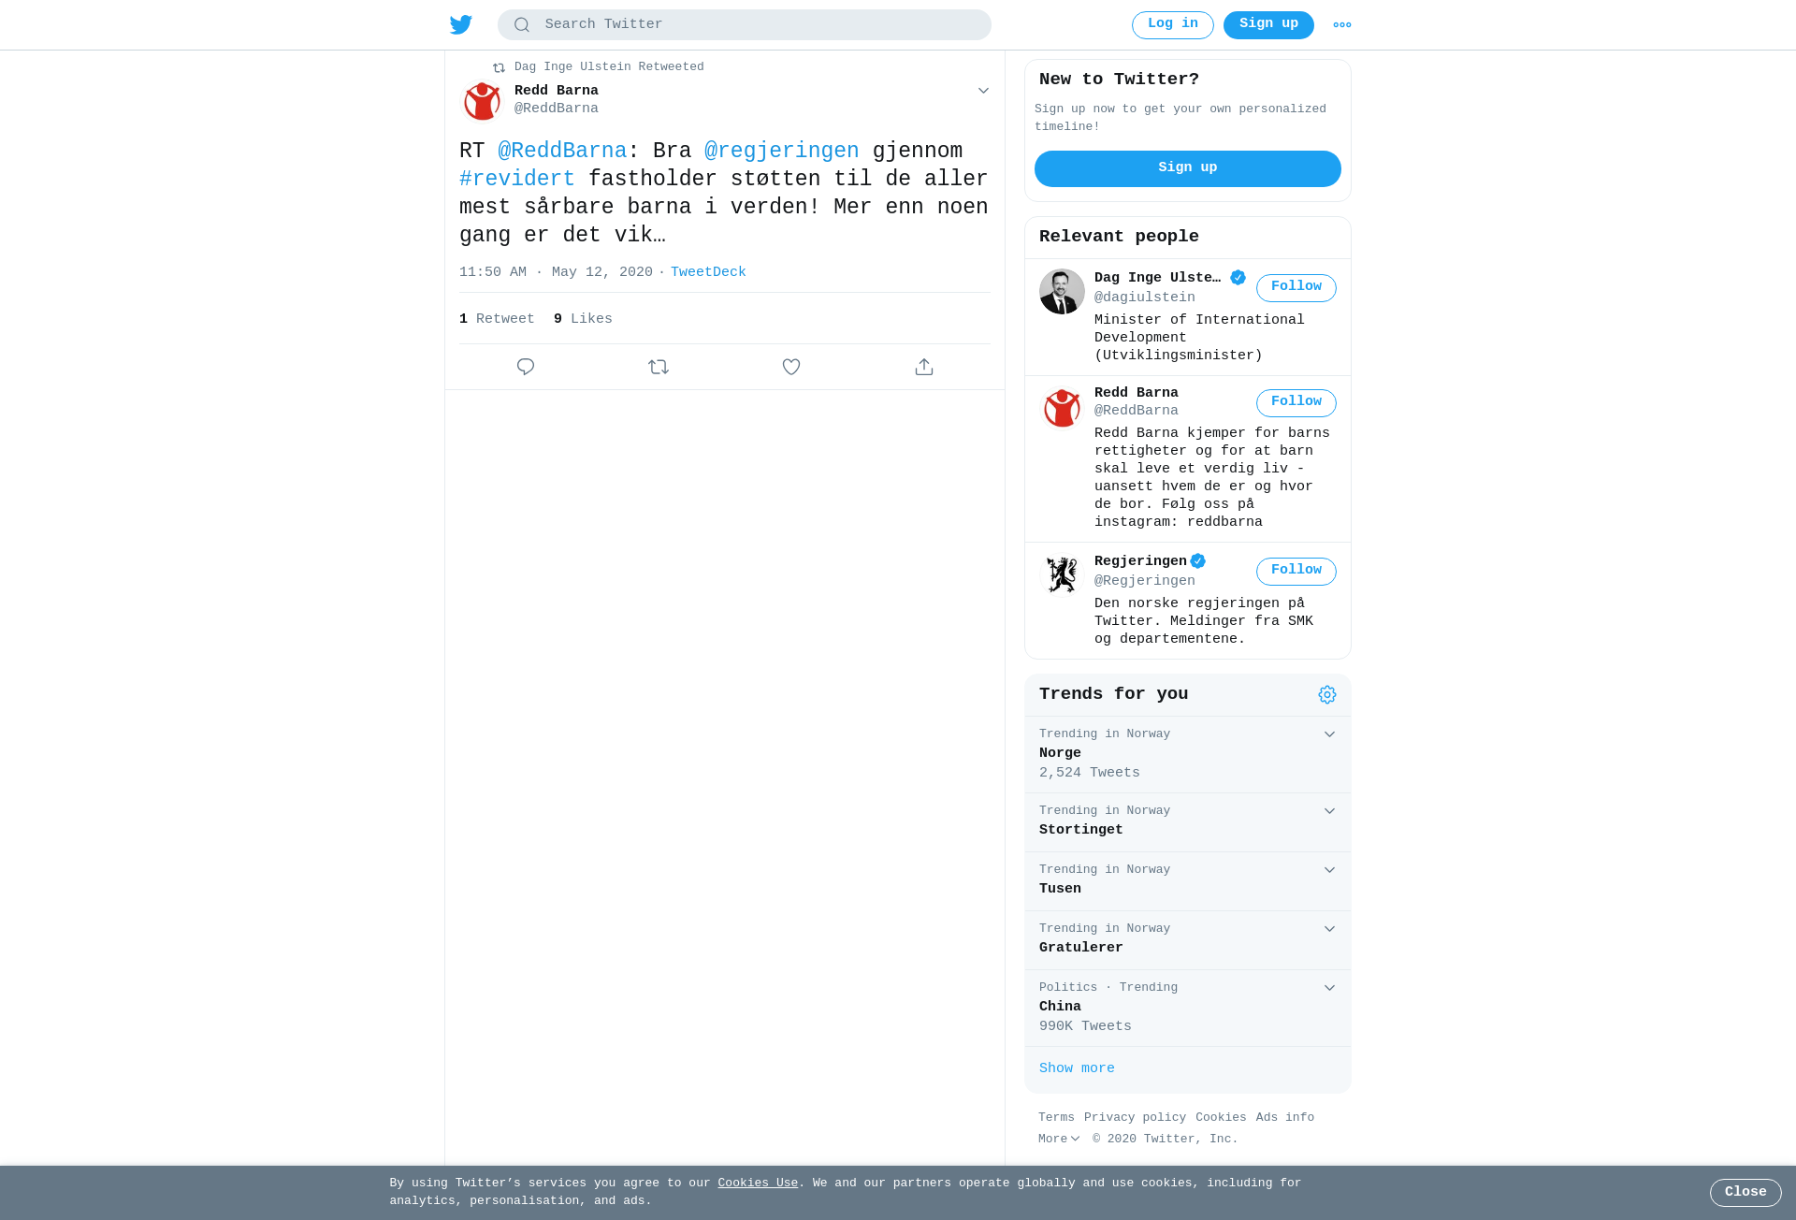Expand options for China trend

[1329, 988]
